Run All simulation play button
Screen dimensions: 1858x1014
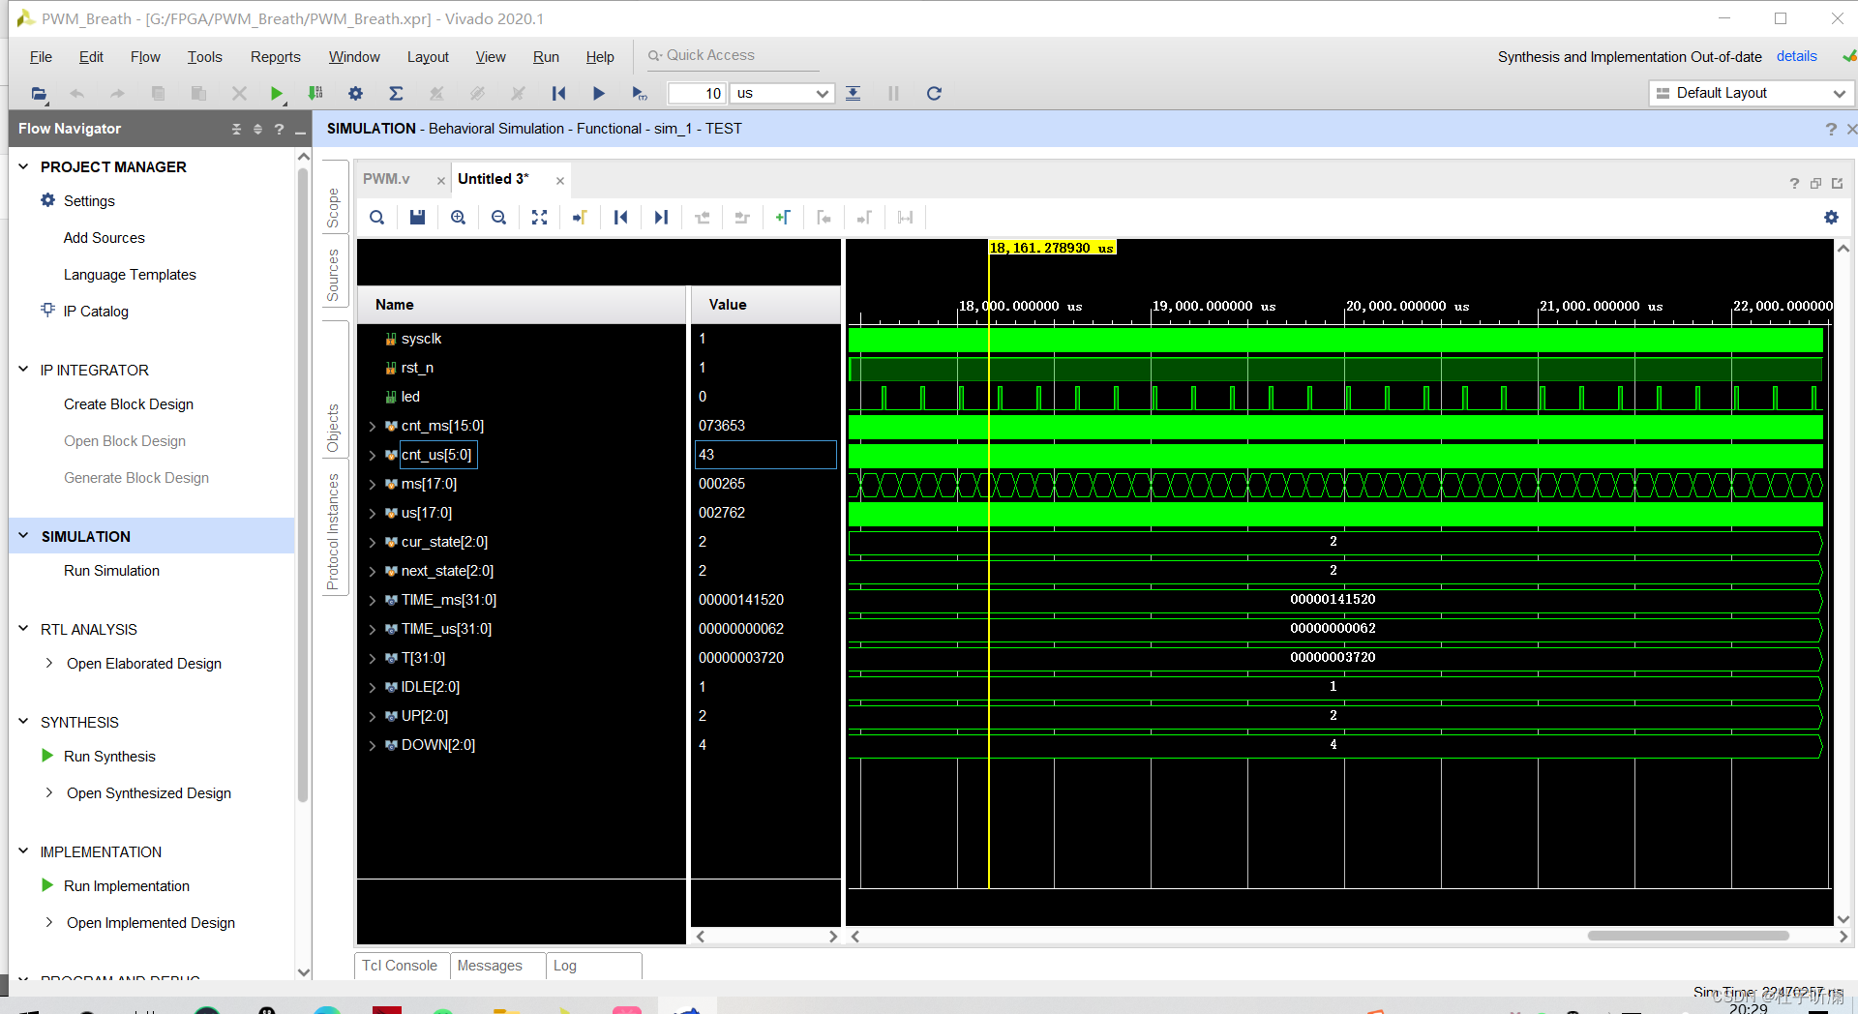coord(598,94)
